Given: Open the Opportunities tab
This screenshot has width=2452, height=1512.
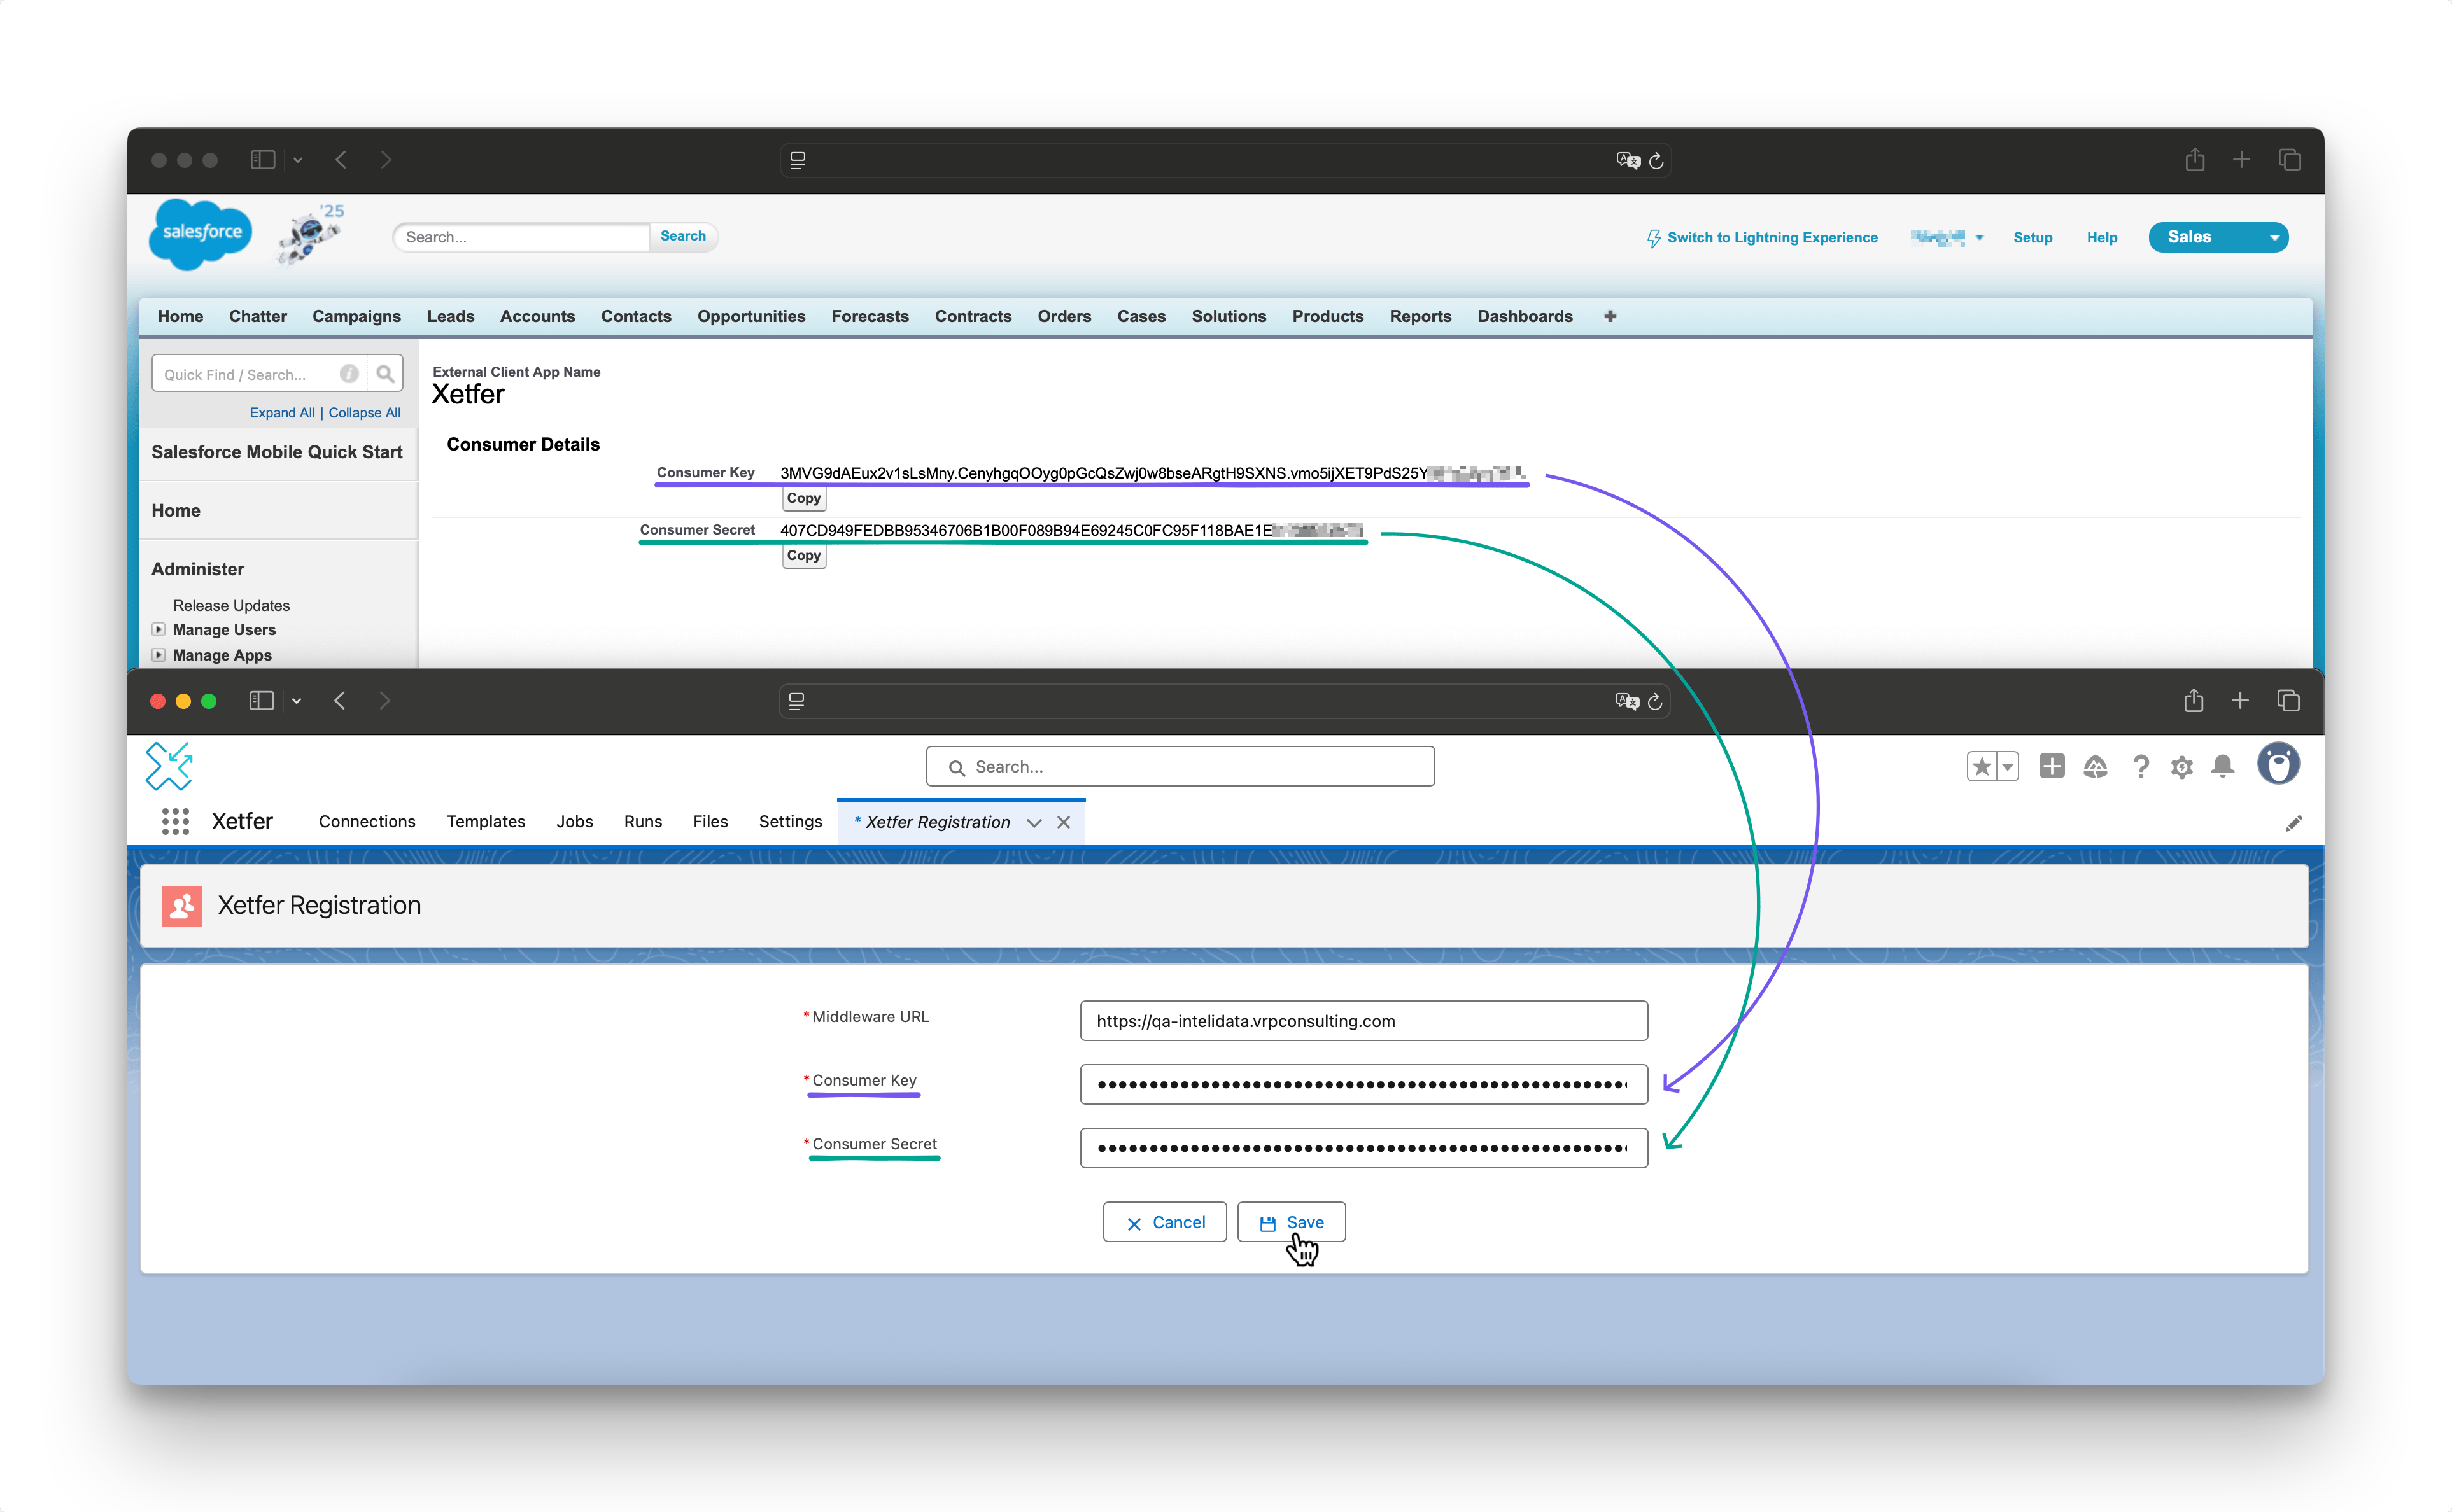Looking at the screenshot, I should pos(751,316).
